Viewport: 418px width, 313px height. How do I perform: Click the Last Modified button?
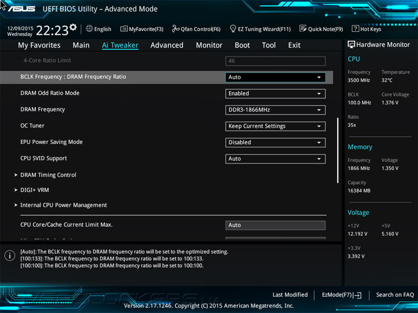pyautogui.click(x=290, y=295)
